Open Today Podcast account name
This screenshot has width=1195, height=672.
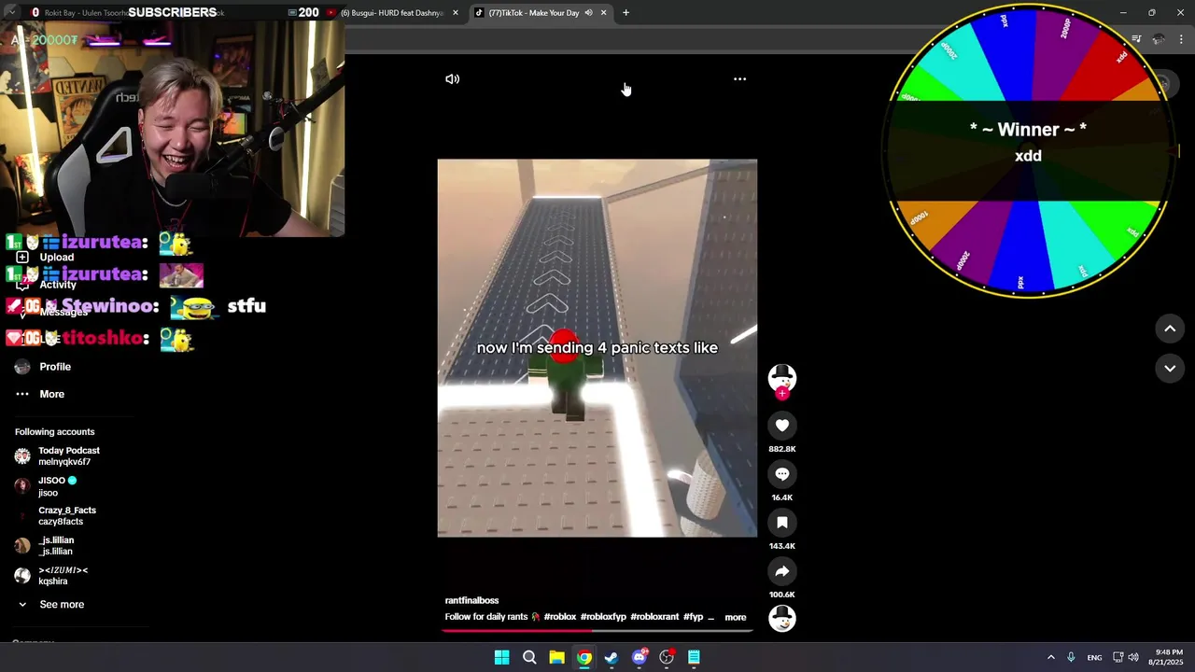tap(69, 451)
